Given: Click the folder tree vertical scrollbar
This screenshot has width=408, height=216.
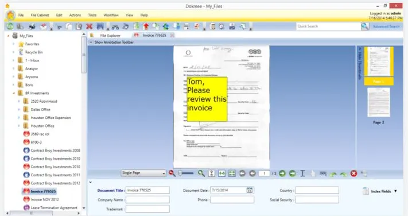Looking at the screenshot, I should click(84, 55).
